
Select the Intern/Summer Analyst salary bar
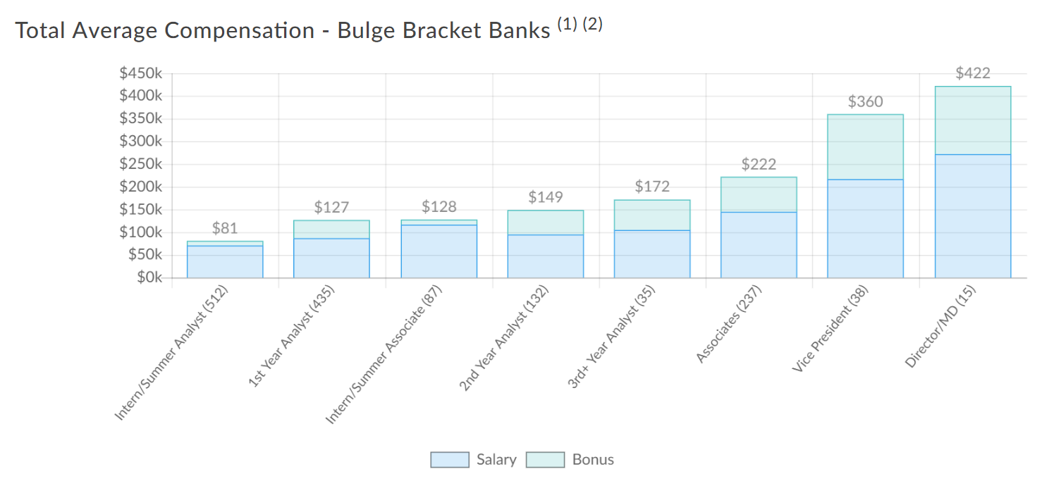225,261
